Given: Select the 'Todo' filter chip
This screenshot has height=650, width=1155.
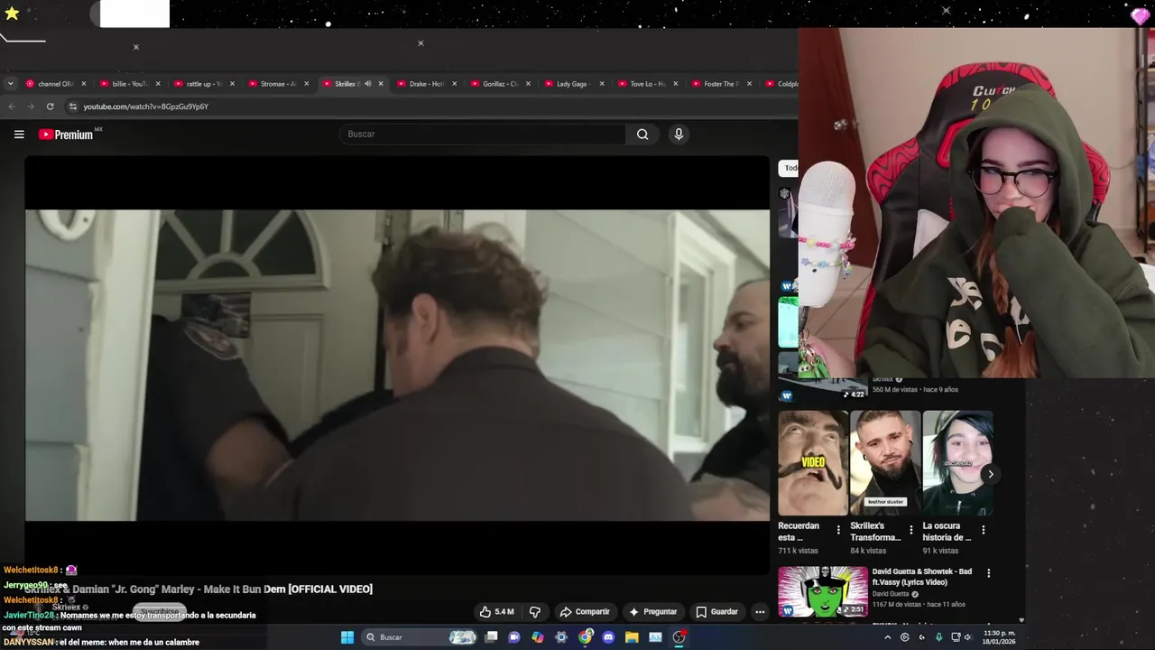Looking at the screenshot, I should [x=789, y=168].
